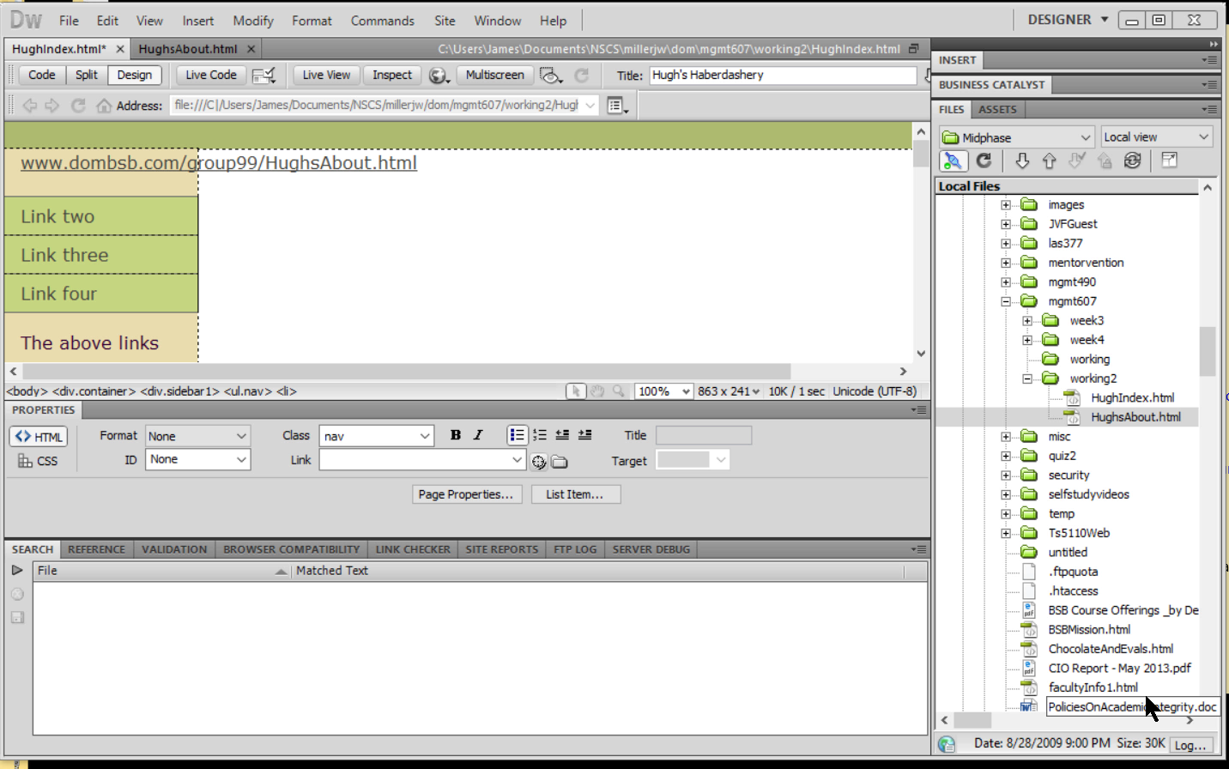Click the Point to File target icon
The height and width of the screenshot is (769, 1229).
pos(539,462)
